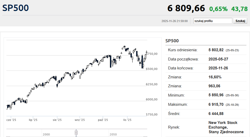Click the Data początkowa date 2025-05-27
Screen dimensions: 250x137
tap(218, 59)
